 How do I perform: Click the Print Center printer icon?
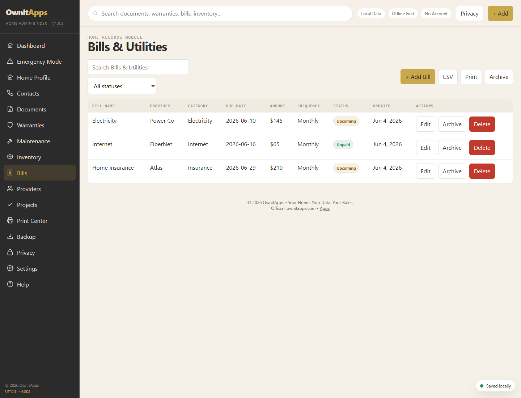10,221
